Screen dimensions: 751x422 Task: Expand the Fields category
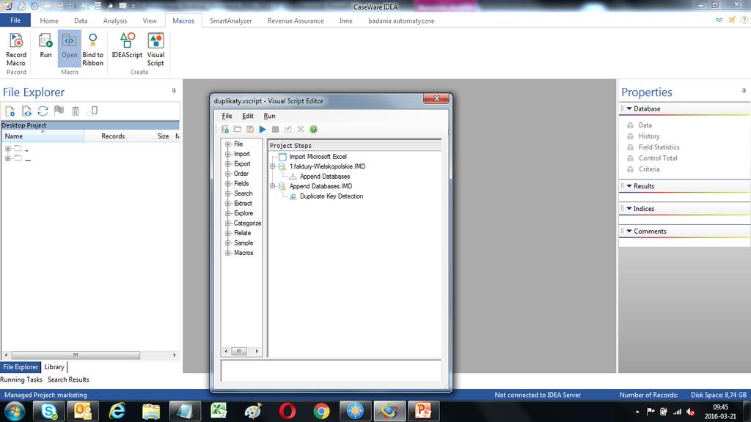coord(228,184)
